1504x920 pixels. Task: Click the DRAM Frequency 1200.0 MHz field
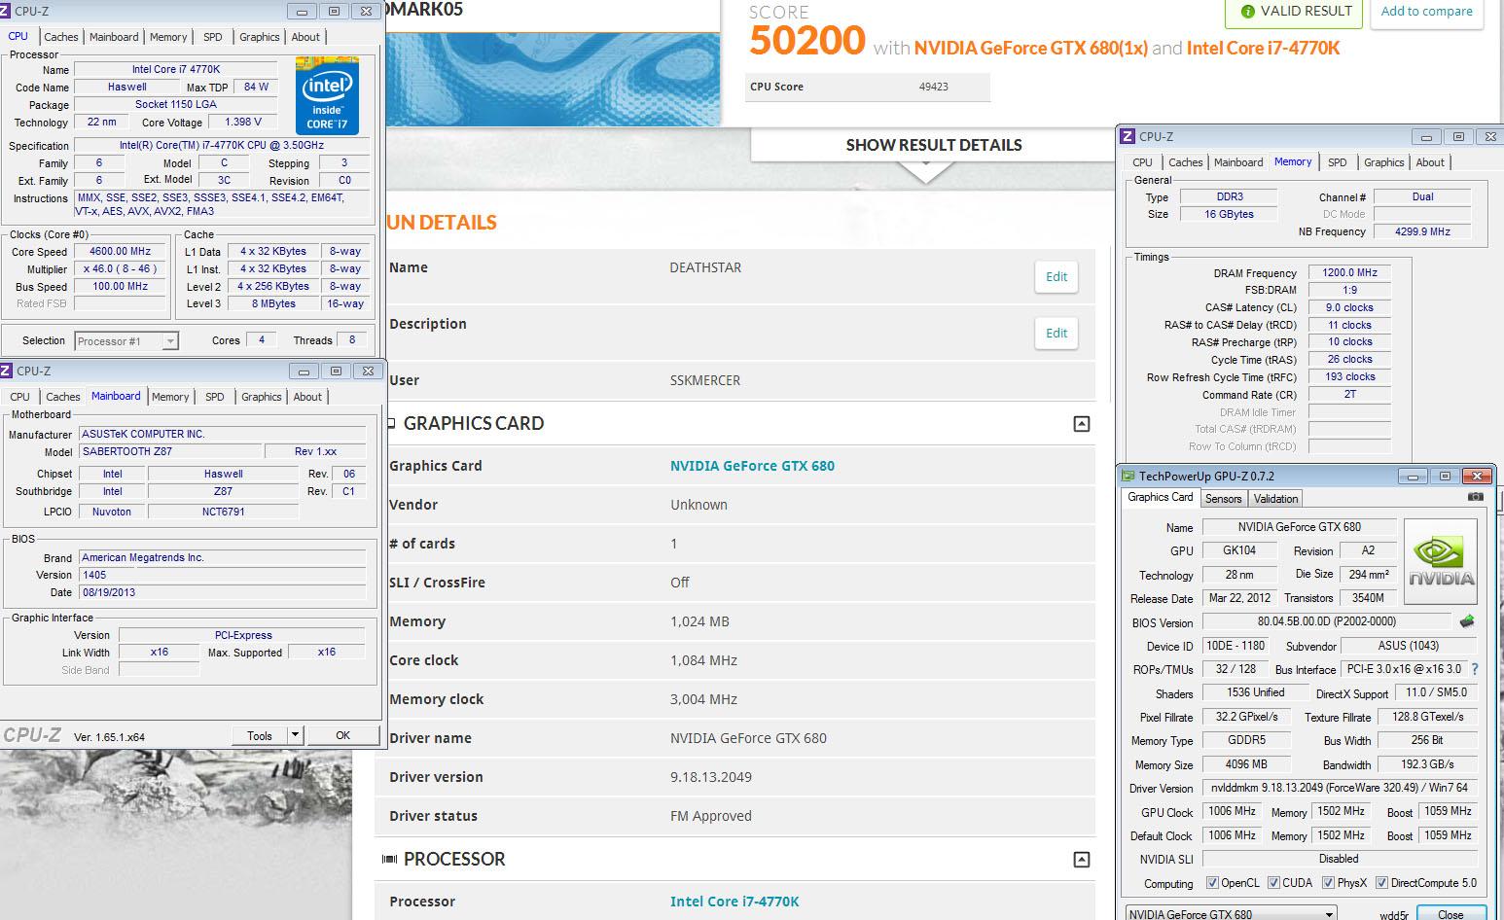(1350, 273)
